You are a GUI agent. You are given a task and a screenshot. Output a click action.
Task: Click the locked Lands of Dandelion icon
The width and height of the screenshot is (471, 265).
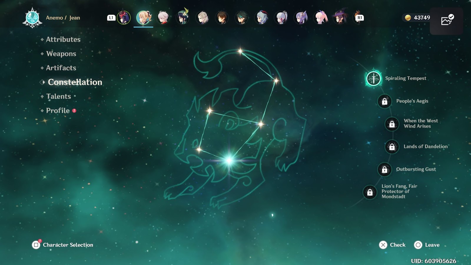pyautogui.click(x=392, y=147)
